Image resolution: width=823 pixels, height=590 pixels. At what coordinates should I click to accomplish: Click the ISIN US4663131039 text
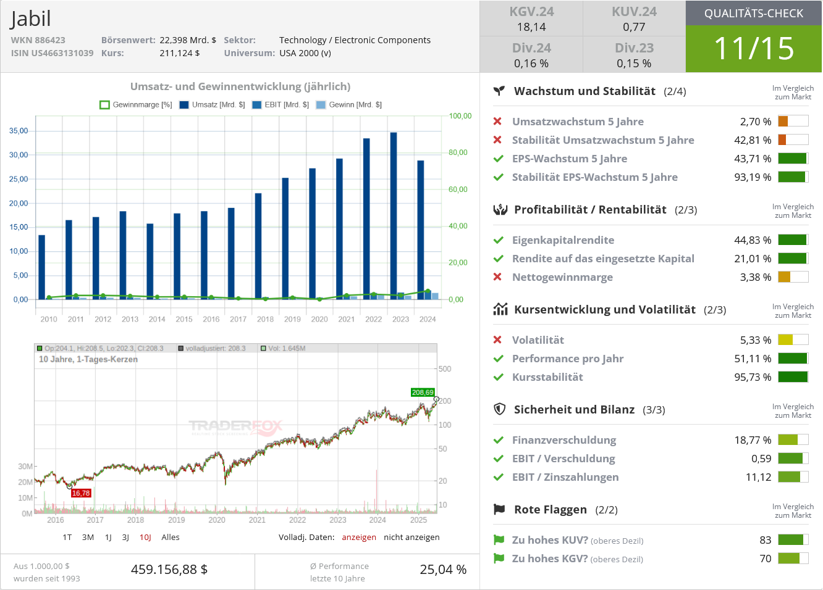coord(52,53)
